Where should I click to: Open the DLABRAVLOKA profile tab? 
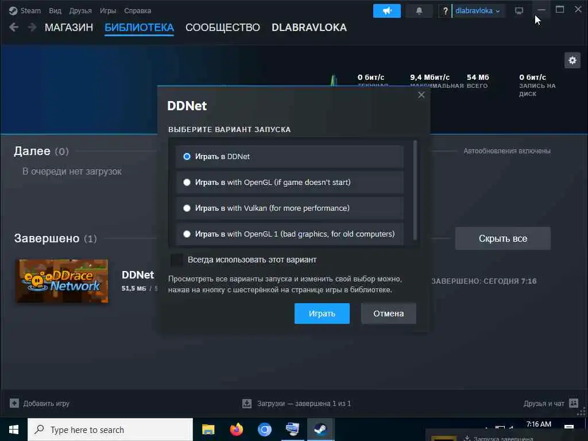[x=309, y=28]
